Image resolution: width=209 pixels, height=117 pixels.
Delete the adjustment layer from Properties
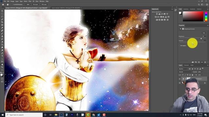point(205,62)
